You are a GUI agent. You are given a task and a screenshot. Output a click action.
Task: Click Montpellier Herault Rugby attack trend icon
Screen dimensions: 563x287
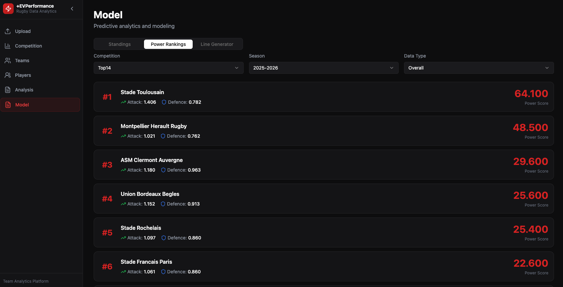point(123,136)
